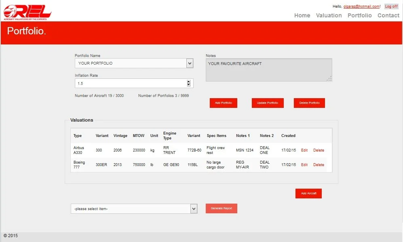Select the 'Airbus A330' cell
Screen dimensions: 403x242
coord(79,150)
